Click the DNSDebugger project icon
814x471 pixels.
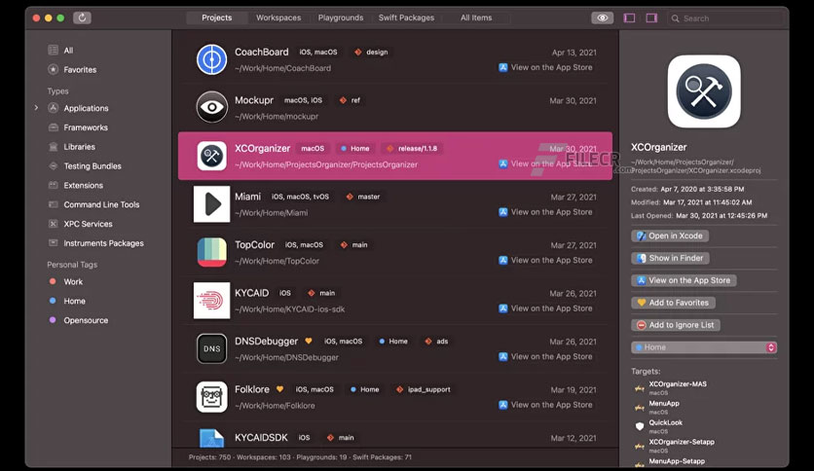point(212,348)
